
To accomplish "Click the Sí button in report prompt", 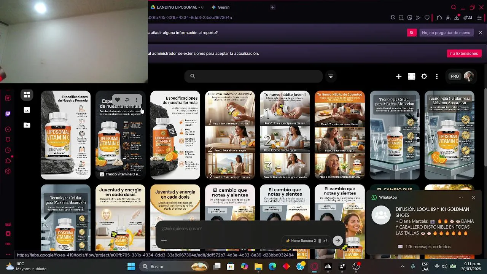I will (x=411, y=33).
